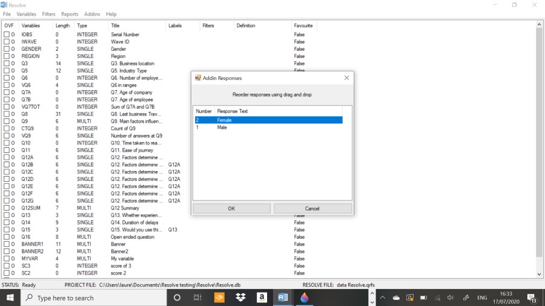
Task: Open Cortana from the taskbar
Action: coord(177,298)
